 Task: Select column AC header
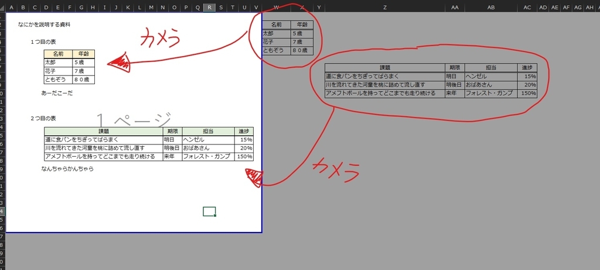[x=527, y=7]
